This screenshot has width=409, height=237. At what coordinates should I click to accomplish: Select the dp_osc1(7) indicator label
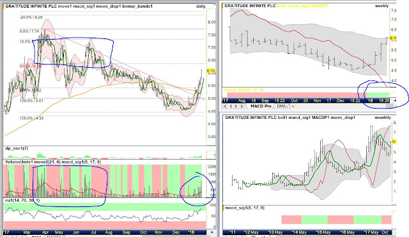pyautogui.click(x=17, y=148)
